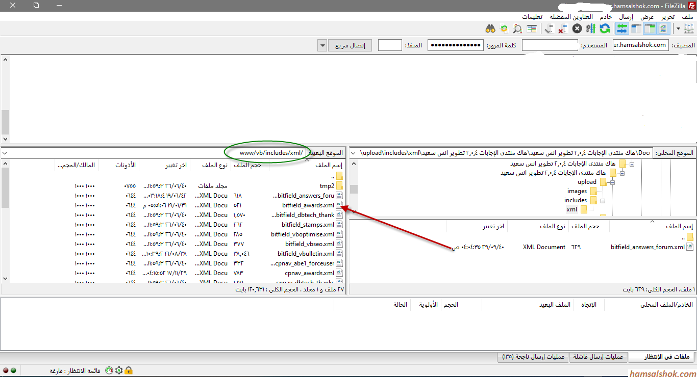
Task: Collapse the second هاك منتدى الإجابات tree node
Action: (x=622, y=173)
